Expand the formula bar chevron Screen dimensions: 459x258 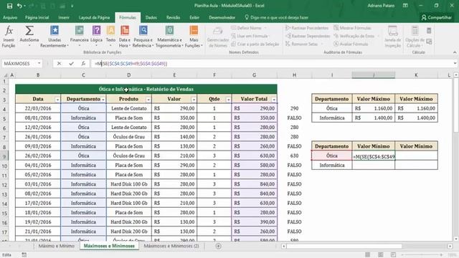pyautogui.click(x=455, y=64)
